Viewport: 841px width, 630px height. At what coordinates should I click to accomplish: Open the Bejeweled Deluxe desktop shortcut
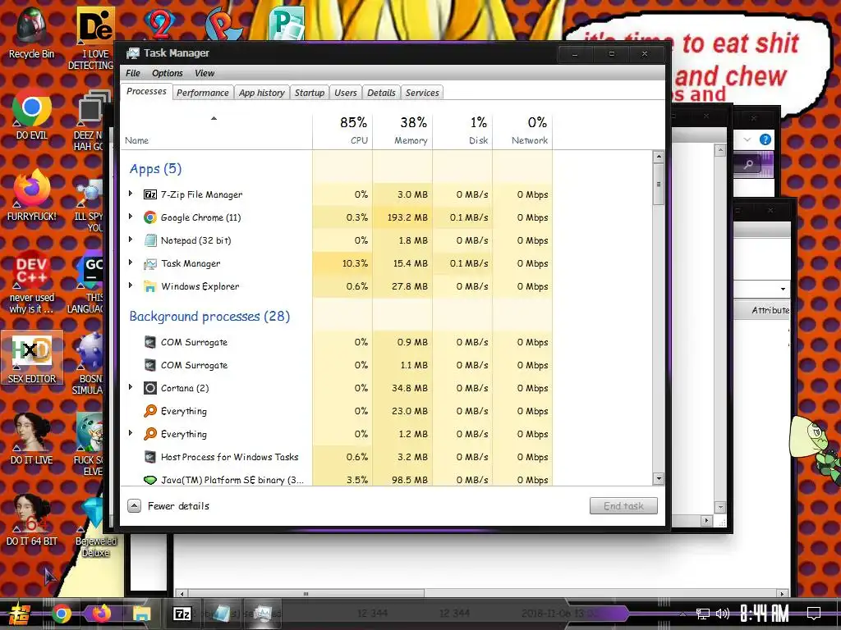(x=95, y=527)
